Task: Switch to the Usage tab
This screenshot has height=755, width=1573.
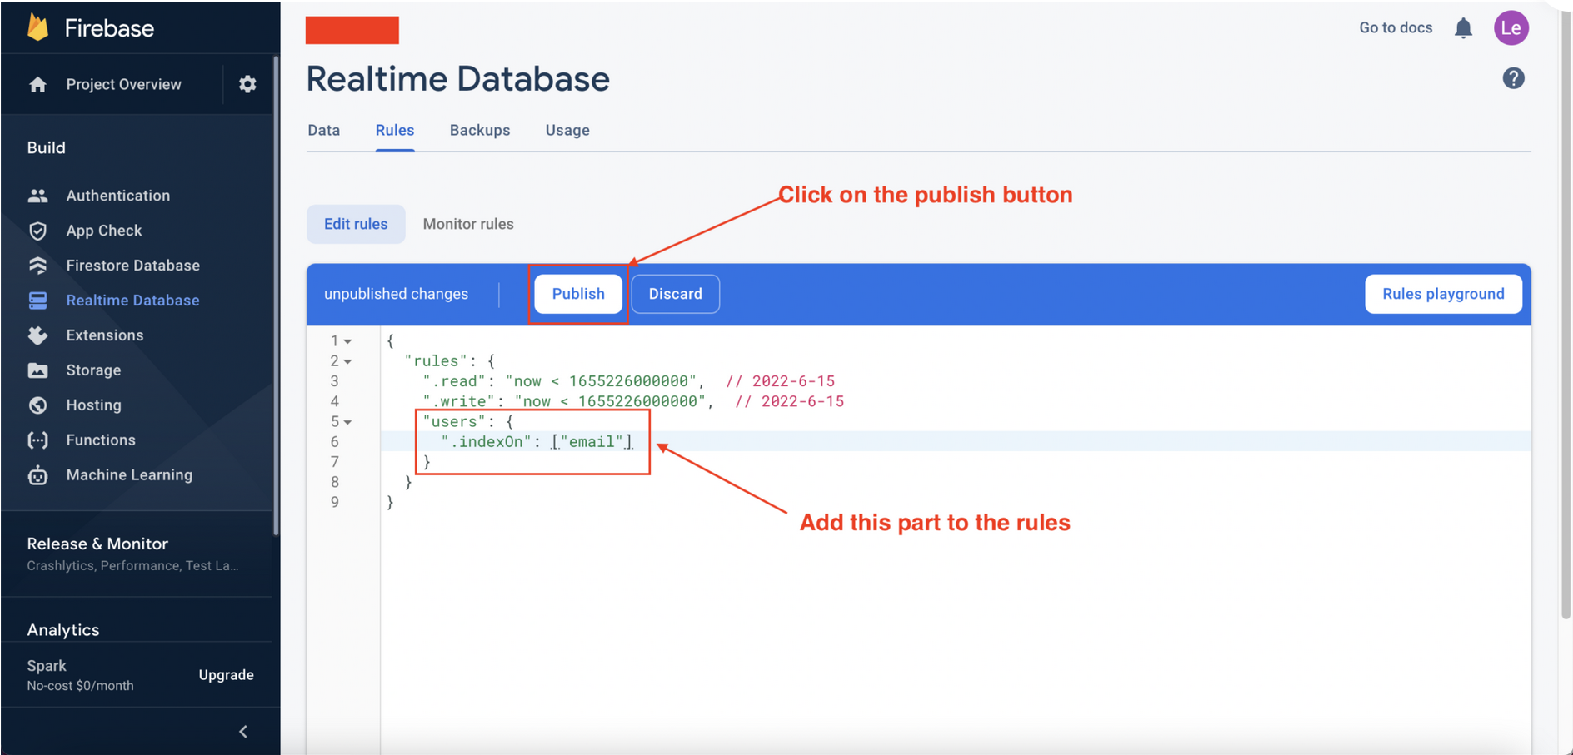Action: 567,131
